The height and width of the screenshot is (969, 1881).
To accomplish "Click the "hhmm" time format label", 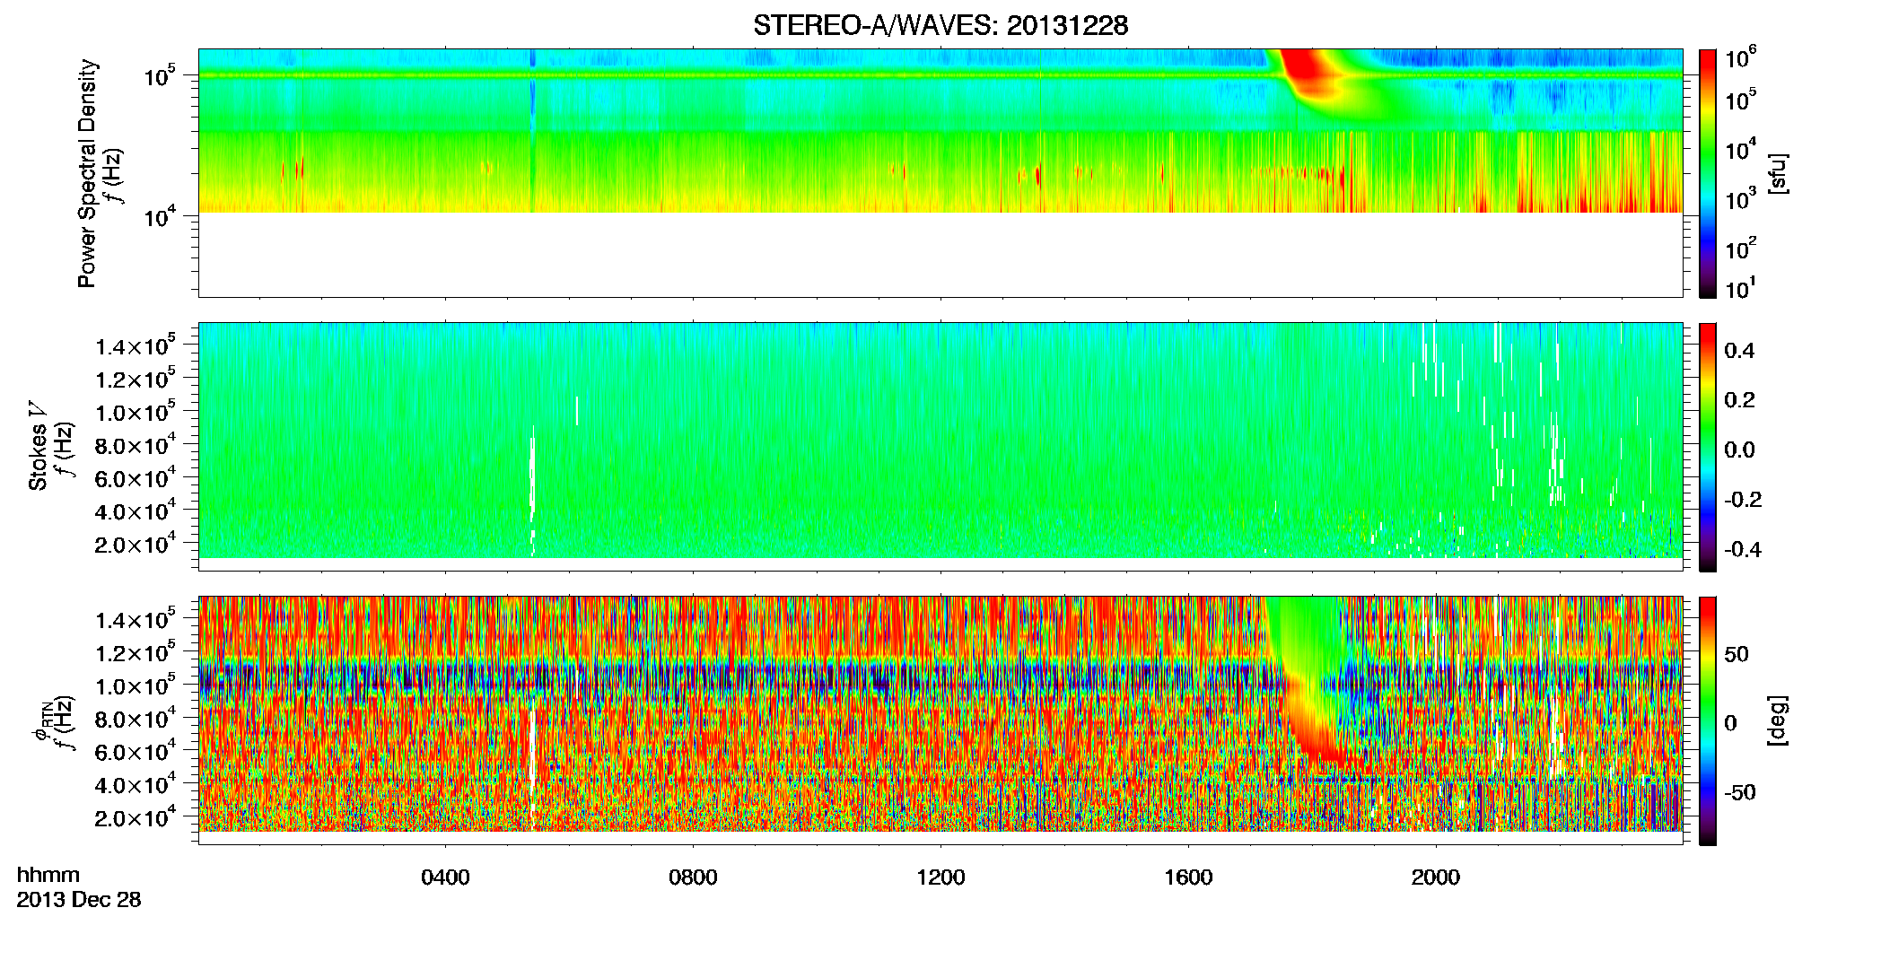I will (48, 876).
